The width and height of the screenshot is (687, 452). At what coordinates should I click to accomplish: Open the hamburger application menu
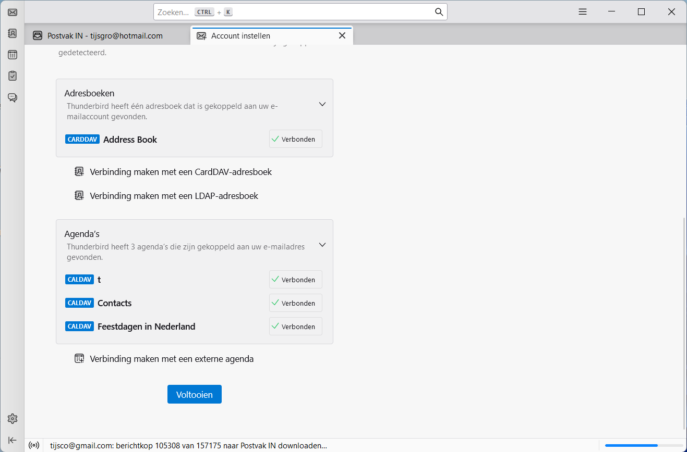pos(583,12)
